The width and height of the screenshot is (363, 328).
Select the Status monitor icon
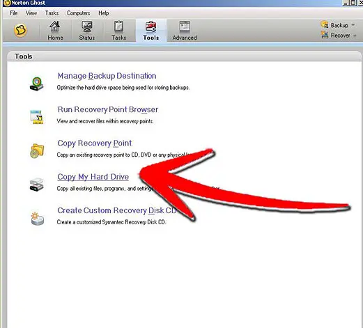click(x=87, y=26)
